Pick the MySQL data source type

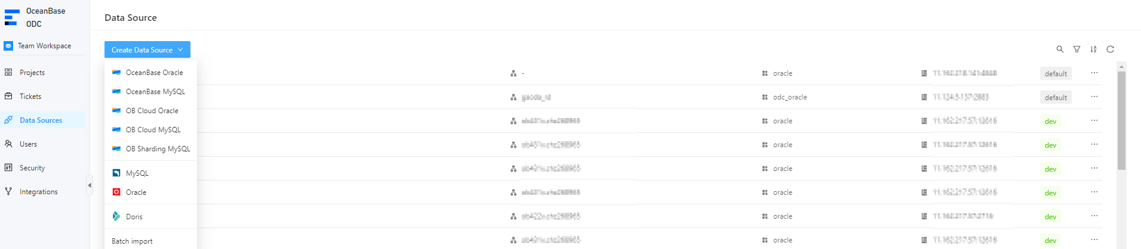pyautogui.click(x=137, y=173)
